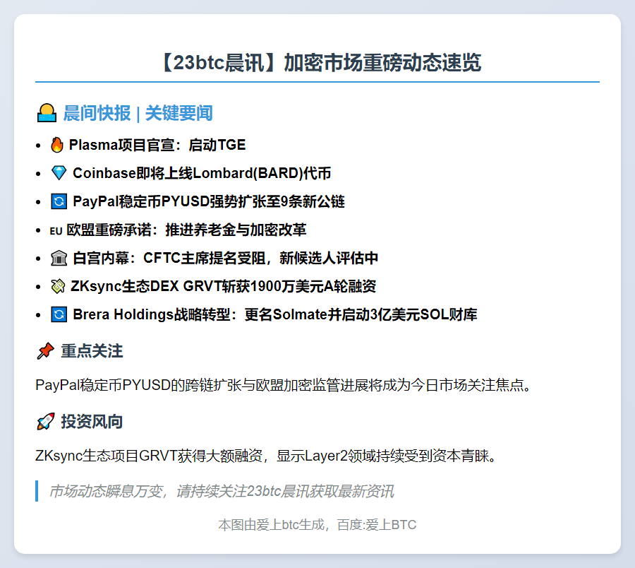Click the refresh icon beside PayPal PYUSD item
This screenshot has height=568, width=635.
[x=59, y=201]
